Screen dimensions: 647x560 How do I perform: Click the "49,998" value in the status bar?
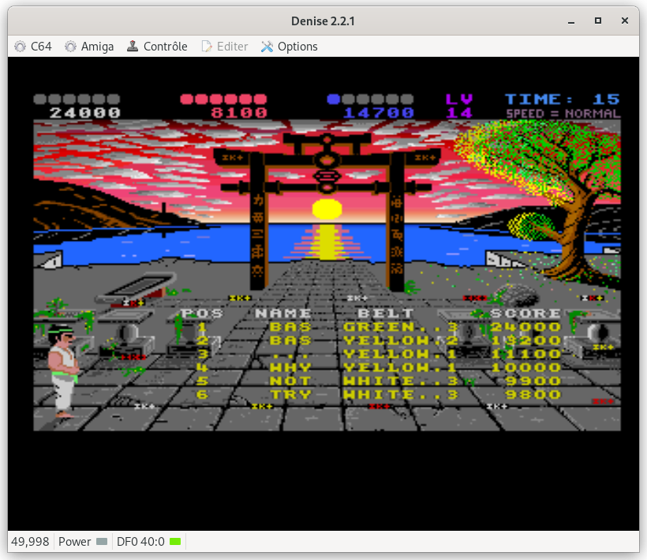pyautogui.click(x=30, y=541)
